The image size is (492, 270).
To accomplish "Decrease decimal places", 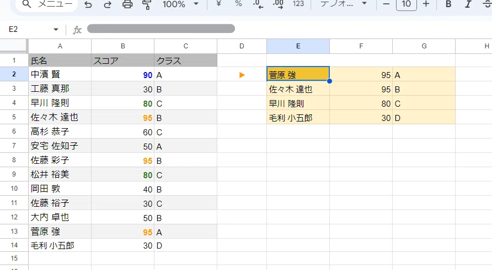I will 258,4.
